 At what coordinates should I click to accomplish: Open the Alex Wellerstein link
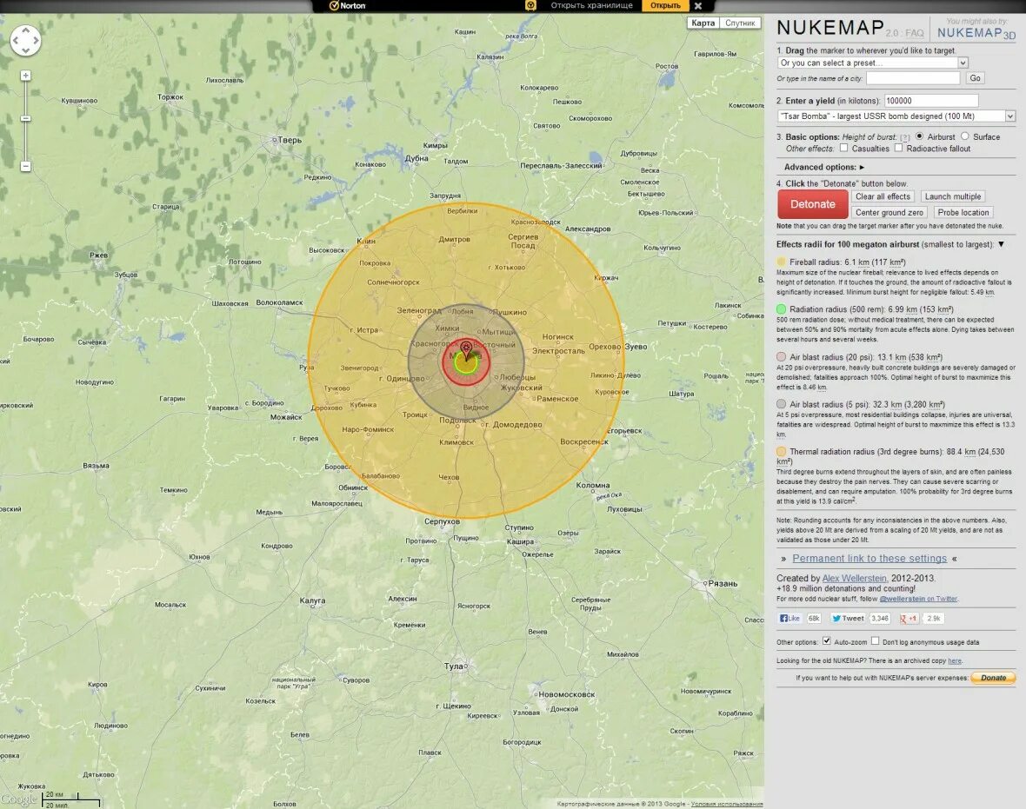[855, 578]
